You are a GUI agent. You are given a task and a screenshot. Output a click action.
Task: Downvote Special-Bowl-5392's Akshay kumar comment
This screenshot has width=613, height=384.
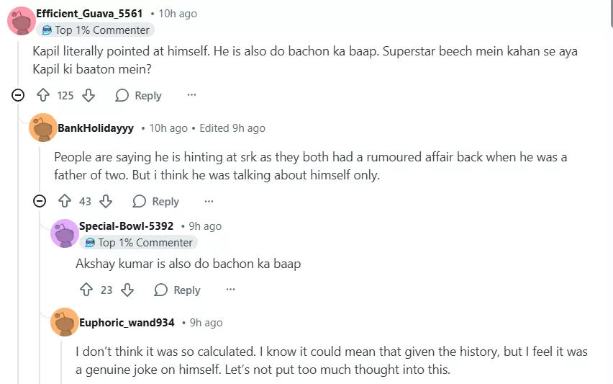127,290
